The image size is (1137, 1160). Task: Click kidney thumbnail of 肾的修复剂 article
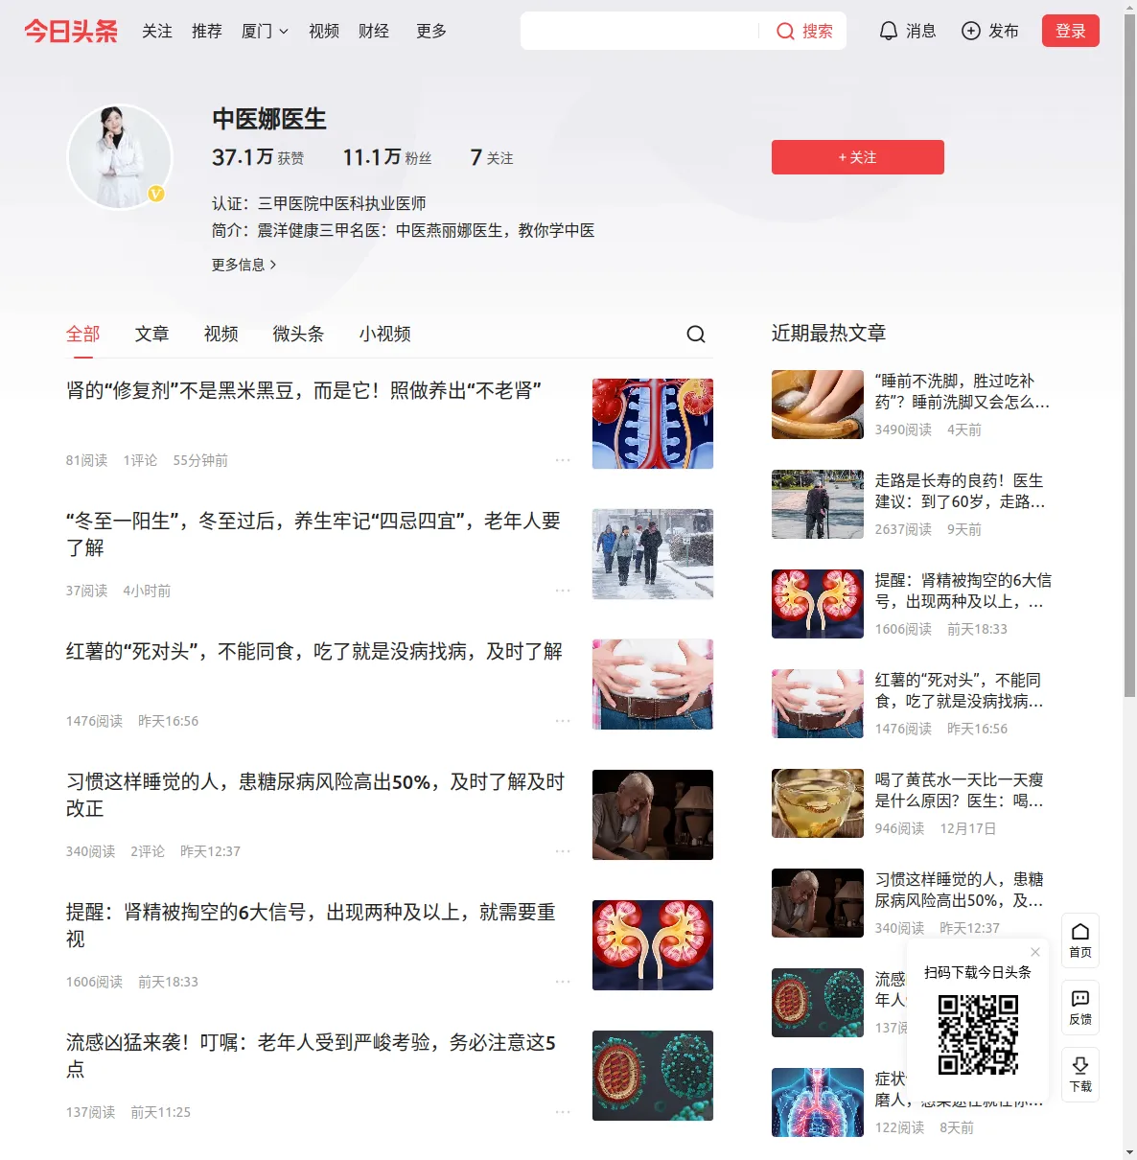(653, 424)
